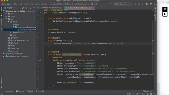Click the Build project hammer icon

coord(110,4)
